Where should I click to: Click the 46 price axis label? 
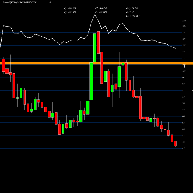183,142
